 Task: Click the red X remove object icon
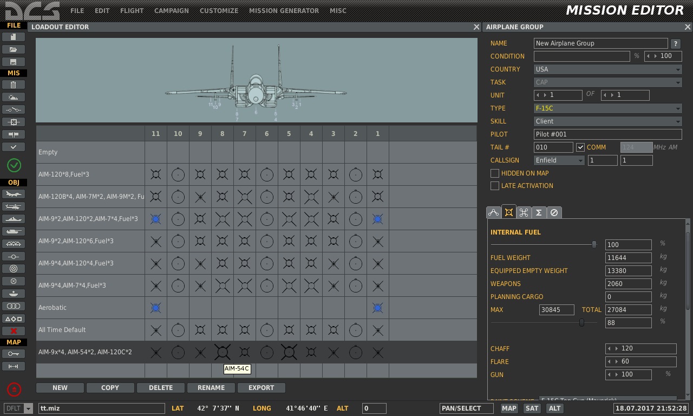point(14,331)
